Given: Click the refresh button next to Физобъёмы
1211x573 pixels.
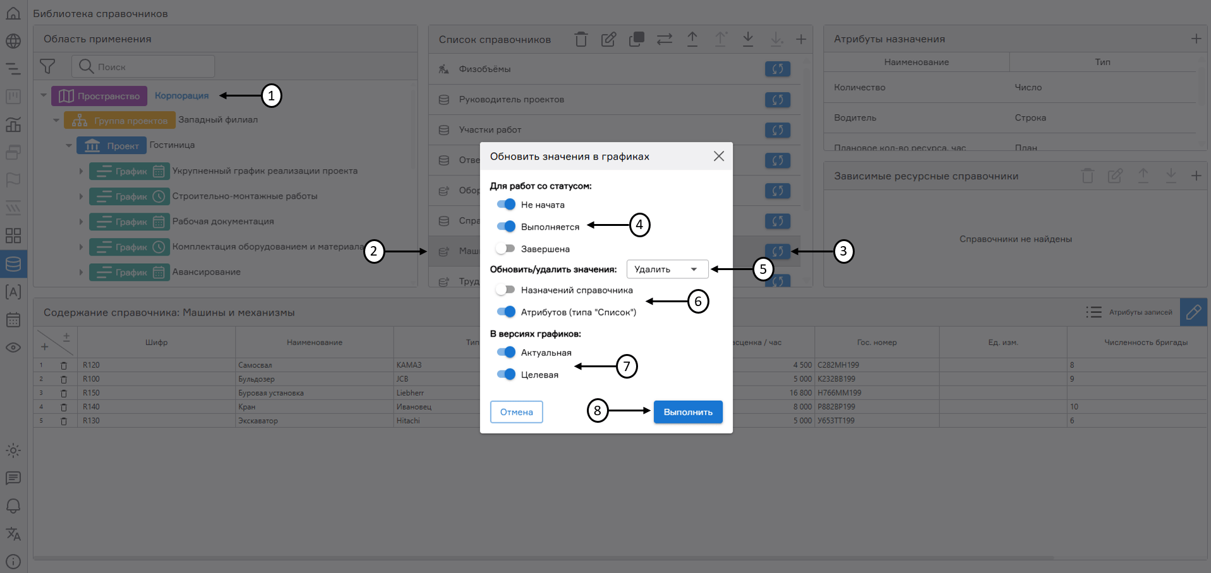Looking at the screenshot, I should [x=777, y=69].
